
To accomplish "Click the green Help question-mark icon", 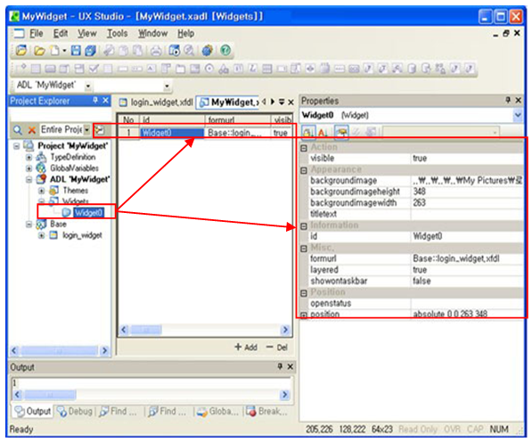I will click(x=225, y=51).
